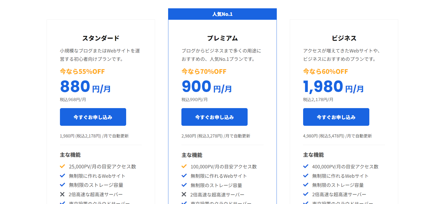Click X mark next to Premium's 2倍高速 server
Image resolution: width=441 pixels, height=204 pixels.
(184, 194)
